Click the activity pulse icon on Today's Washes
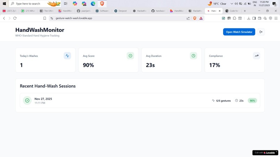 [67, 56]
